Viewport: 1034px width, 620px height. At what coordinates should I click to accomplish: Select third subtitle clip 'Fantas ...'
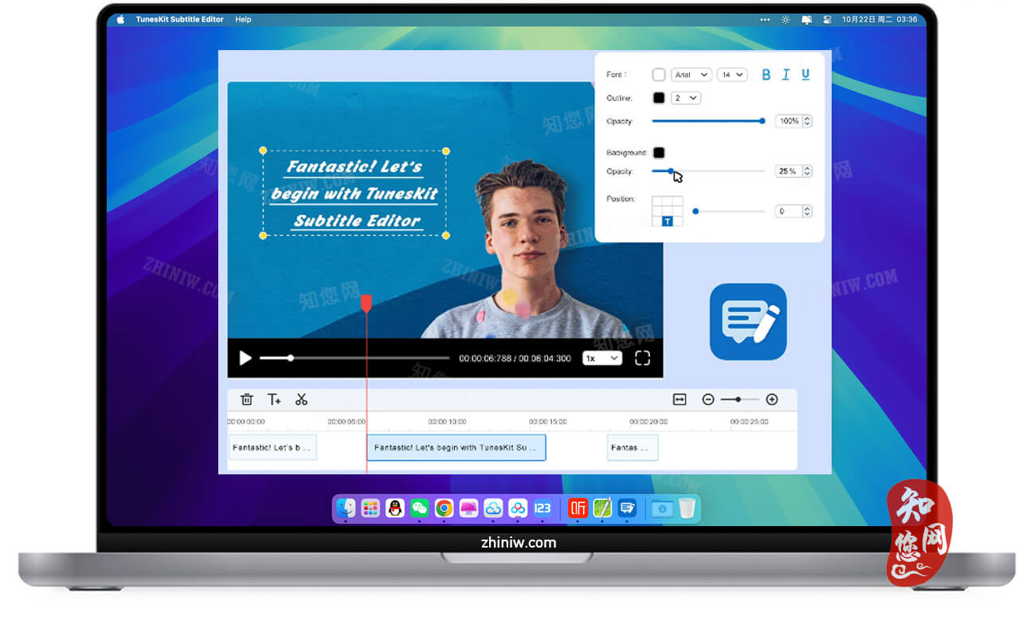coord(633,447)
